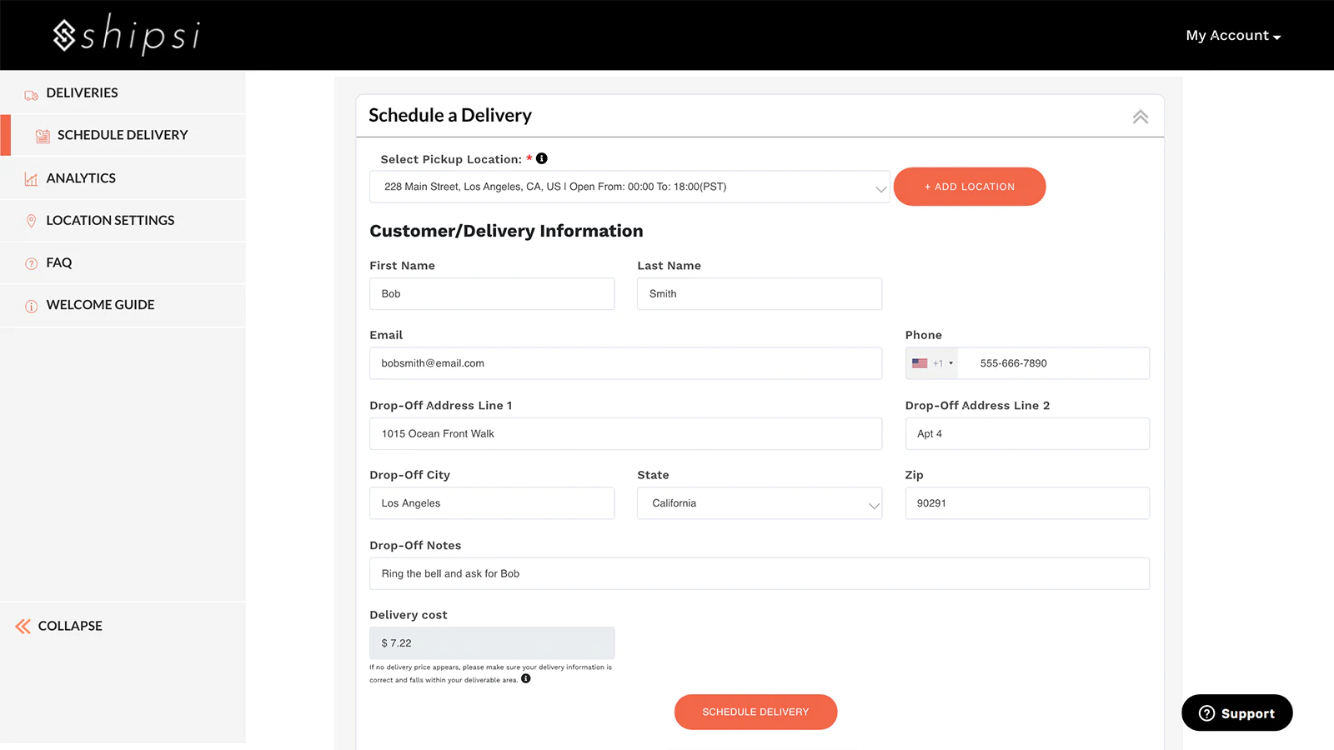The image size is (1334, 750).
Task: Open the FAQ page
Action: click(123, 262)
